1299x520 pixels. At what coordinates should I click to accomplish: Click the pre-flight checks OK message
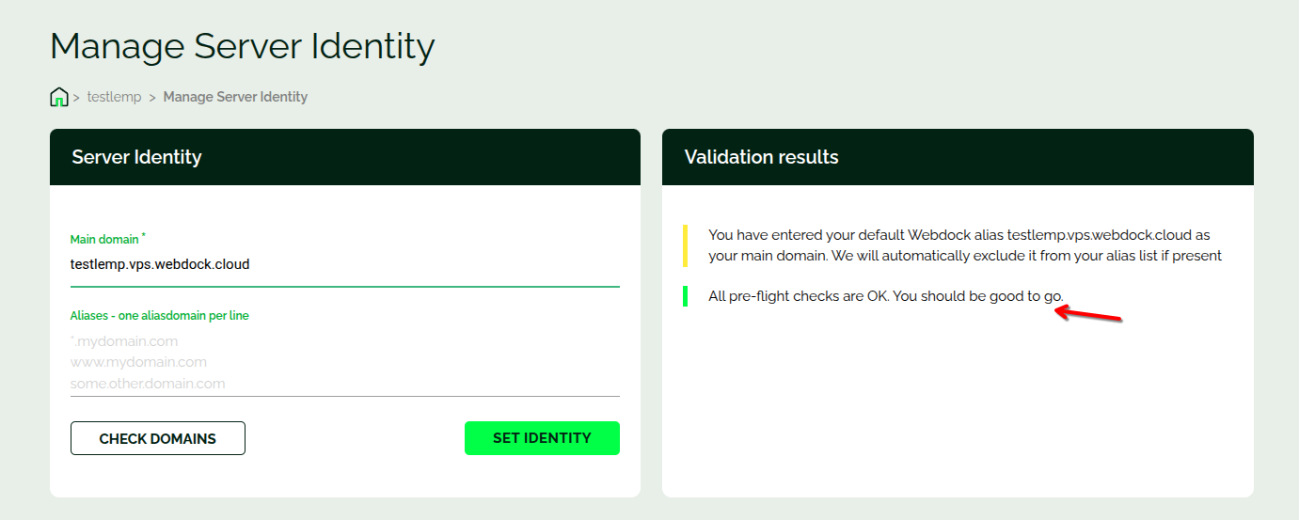pos(885,296)
